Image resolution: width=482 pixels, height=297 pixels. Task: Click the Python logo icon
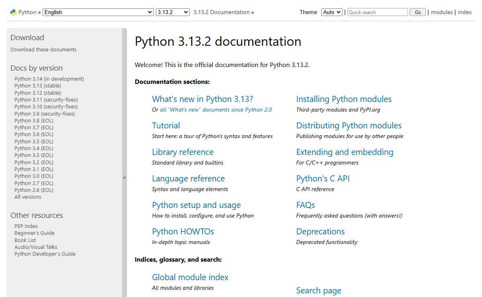(14, 12)
